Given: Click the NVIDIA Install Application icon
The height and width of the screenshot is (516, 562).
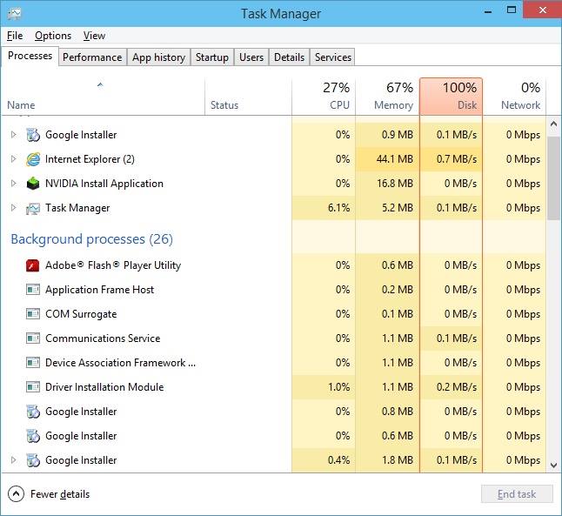Looking at the screenshot, I should click(x=33, y=184).
